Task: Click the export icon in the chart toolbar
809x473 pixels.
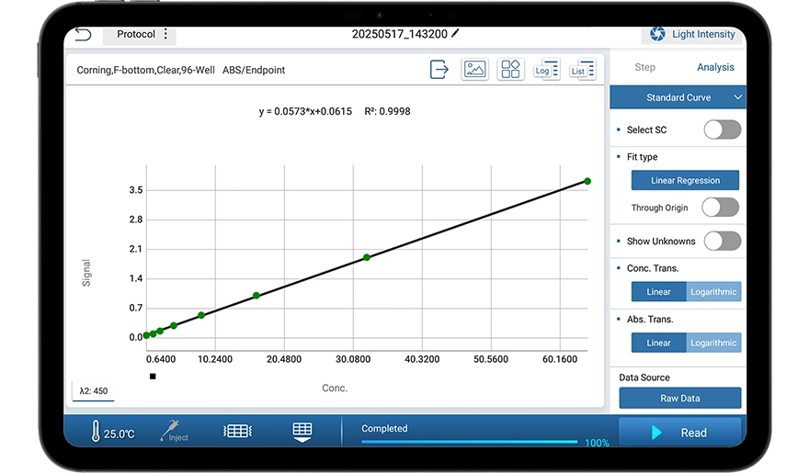Action: click(439, 69)
